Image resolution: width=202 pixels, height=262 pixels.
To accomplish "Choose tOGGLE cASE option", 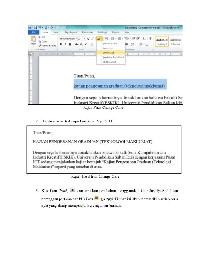I will 111,62.
